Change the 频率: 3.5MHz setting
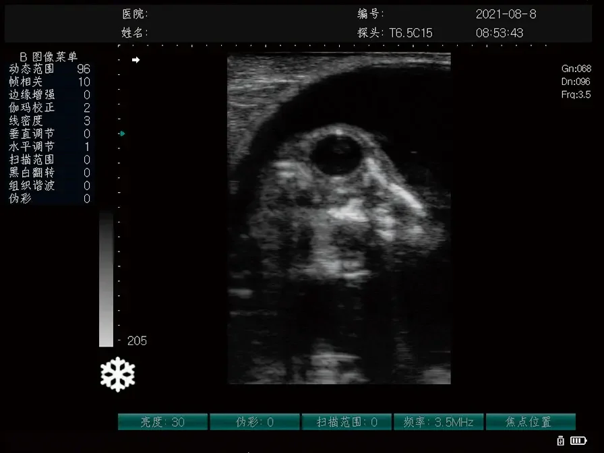This screenshot has height=453, width=604. click(x=439, y=422)
